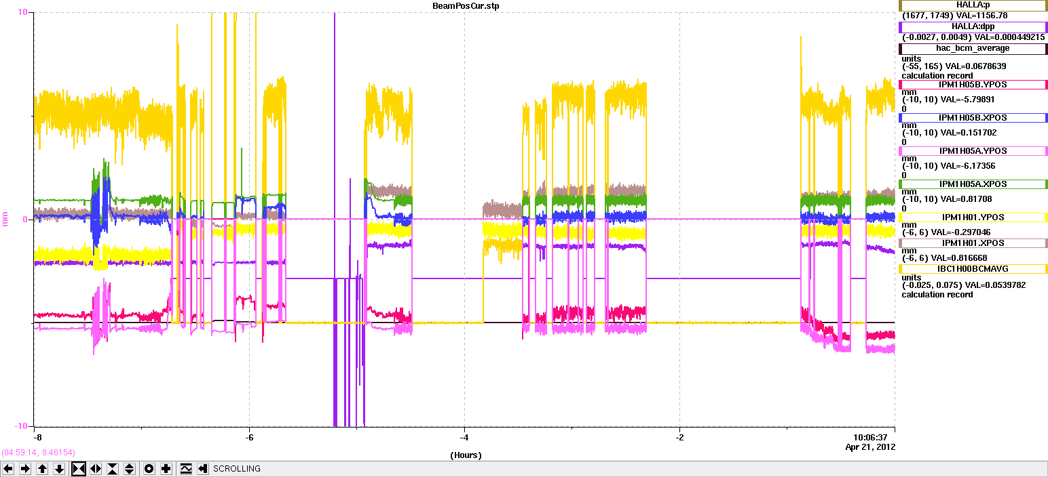Click the mm y-axis label
The width and height of the screenshot is (1048, 477).
(x=5, y=219)
